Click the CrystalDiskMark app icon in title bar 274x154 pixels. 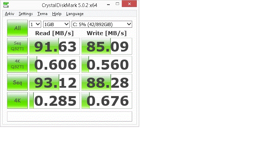(x=6, y=5)
